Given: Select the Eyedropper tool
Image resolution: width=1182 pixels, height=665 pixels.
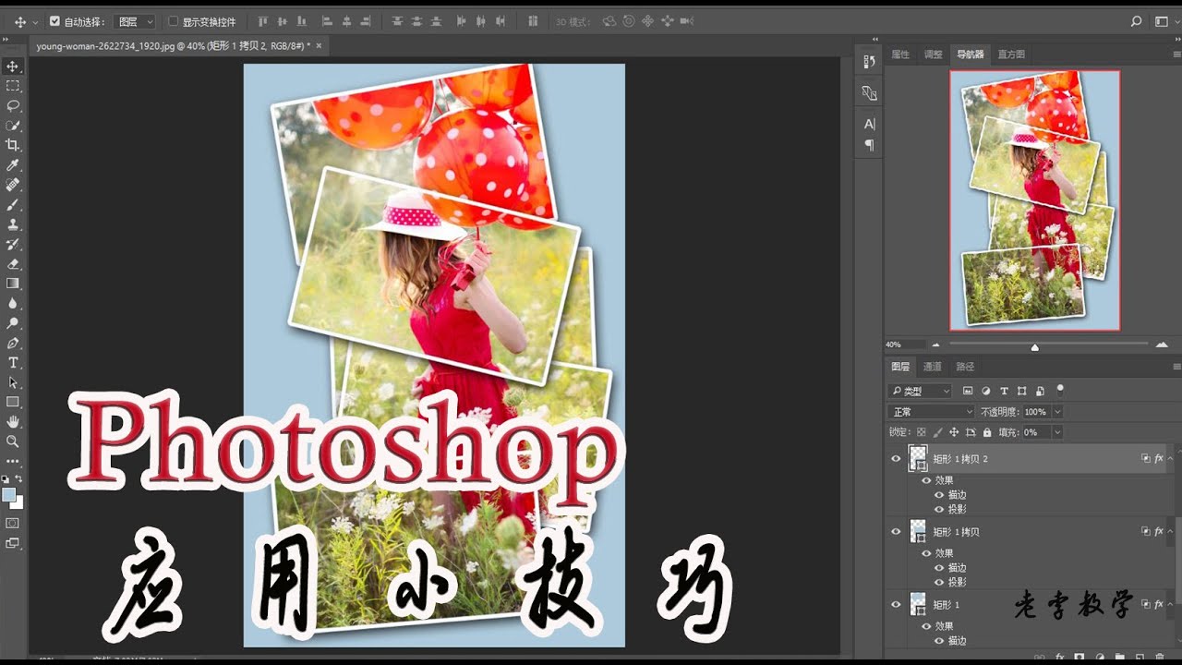Looking at the screenshot, I should (x=13, y=165).
